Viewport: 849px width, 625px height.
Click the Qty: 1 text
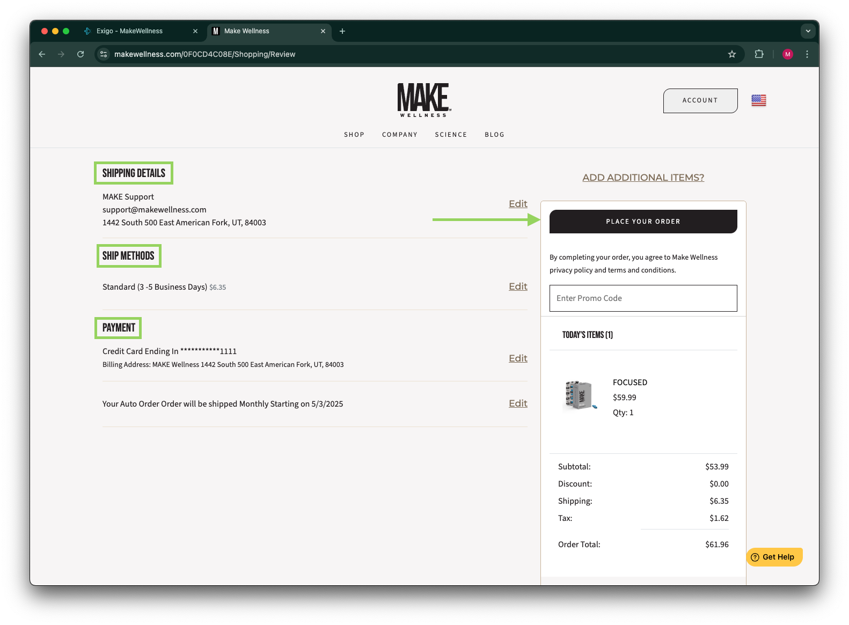coord(623,413)
